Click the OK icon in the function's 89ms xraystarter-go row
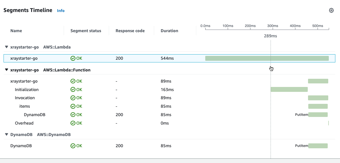This screenshot has width=340, height=163. pos(73,81)
